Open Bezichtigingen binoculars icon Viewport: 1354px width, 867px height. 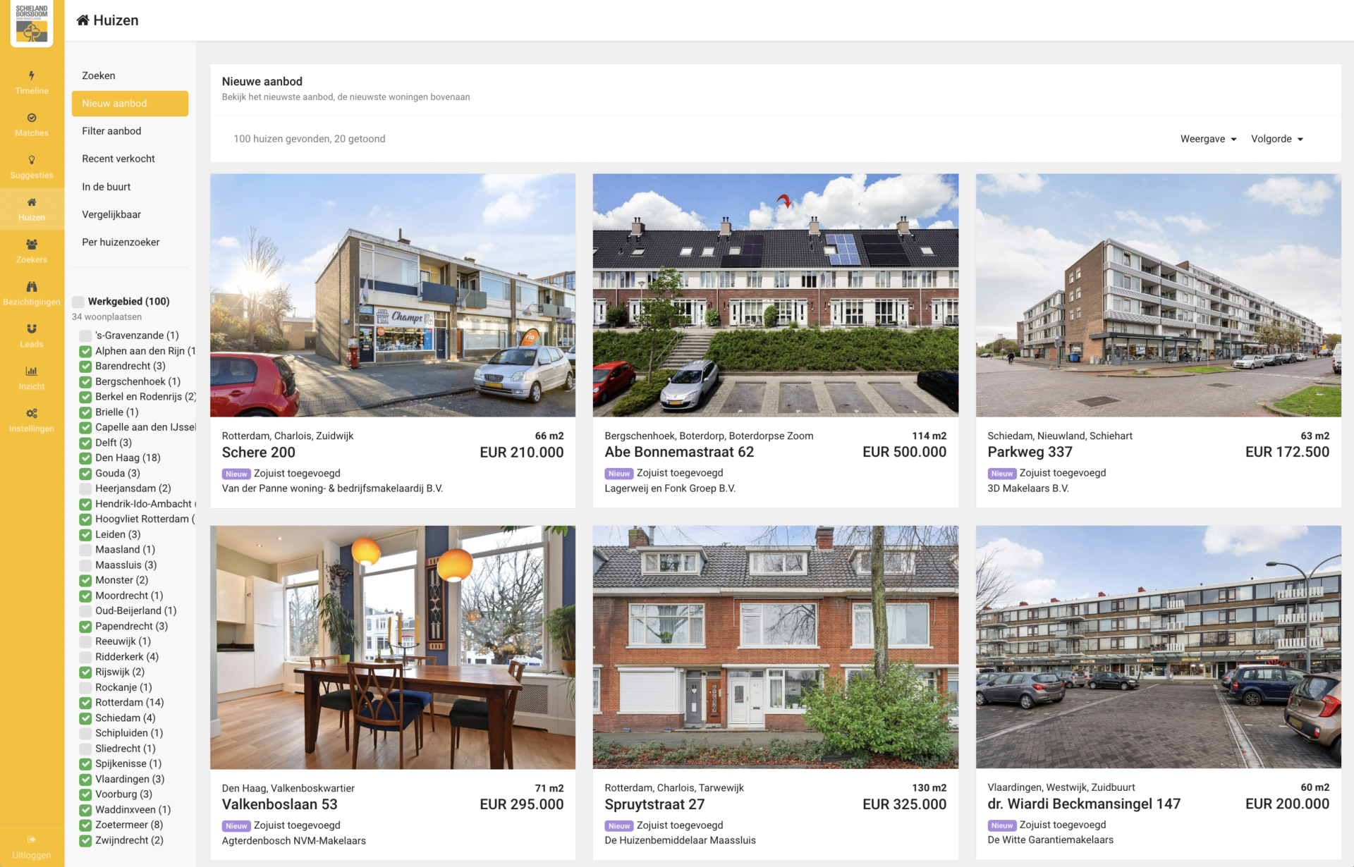(x=32, y=287)
